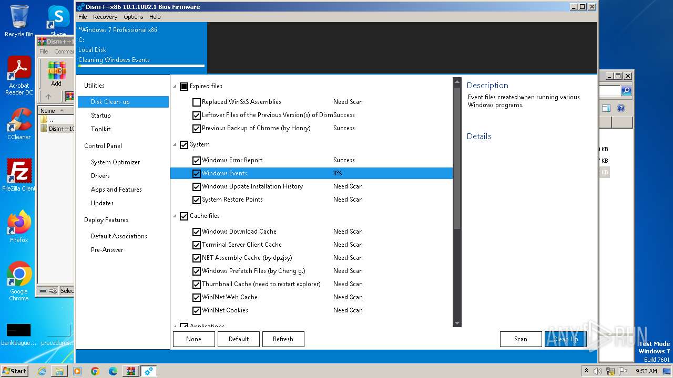
Task: Open Internet Explorer from the taskbar
Action: 42,371
